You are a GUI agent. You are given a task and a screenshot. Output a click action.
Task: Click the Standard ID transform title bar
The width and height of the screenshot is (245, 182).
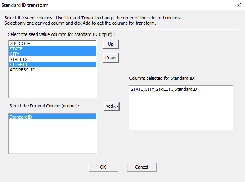tap(117, 5)
